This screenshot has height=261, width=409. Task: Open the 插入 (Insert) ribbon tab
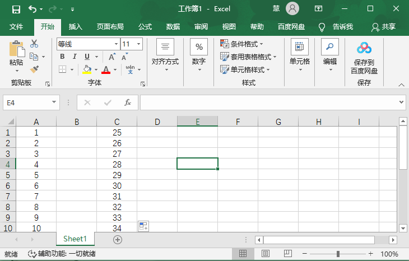[x=75, y=26]
